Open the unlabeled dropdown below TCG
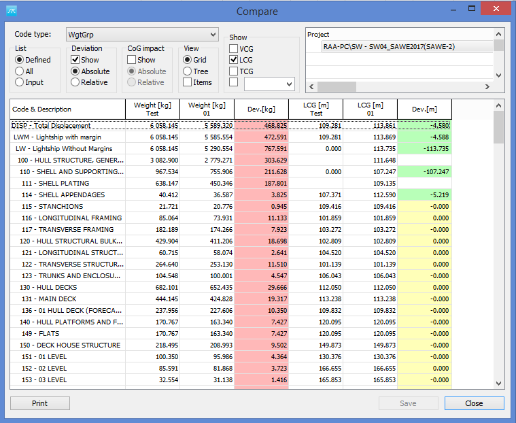This screenshot has height=423, width=516. tap(269, 84)
